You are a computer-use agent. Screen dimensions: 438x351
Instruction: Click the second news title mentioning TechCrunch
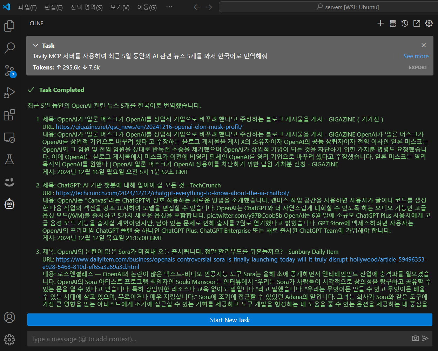(x=132, y=185)
